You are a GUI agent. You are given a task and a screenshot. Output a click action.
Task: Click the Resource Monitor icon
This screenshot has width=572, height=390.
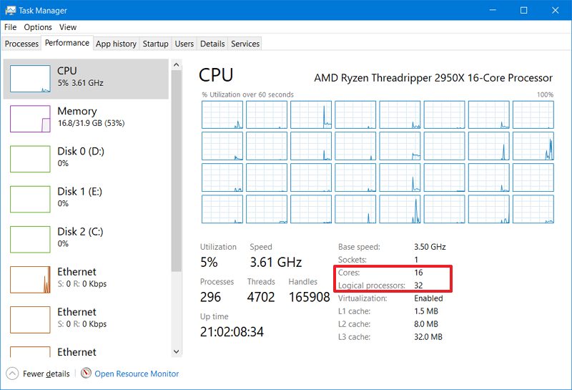pos(86,374)
